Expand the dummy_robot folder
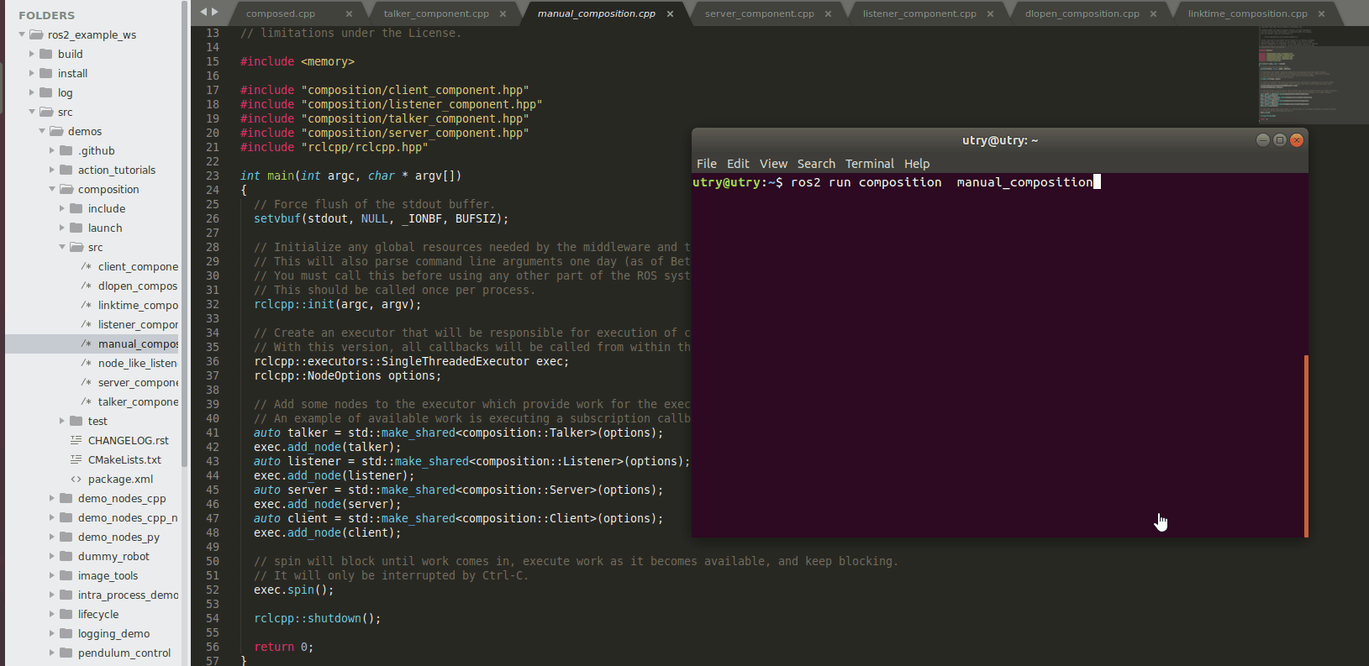This screenshot has height=666, width=1369. [52, 556]
